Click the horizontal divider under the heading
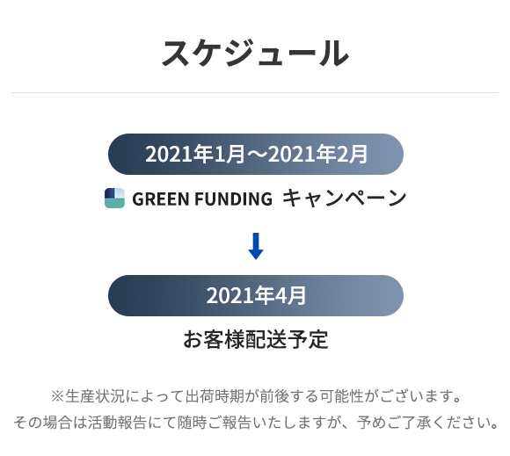The image size is (510, 456). [x=255, y=92]
